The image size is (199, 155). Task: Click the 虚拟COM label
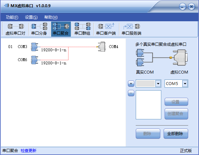(179, 72)
